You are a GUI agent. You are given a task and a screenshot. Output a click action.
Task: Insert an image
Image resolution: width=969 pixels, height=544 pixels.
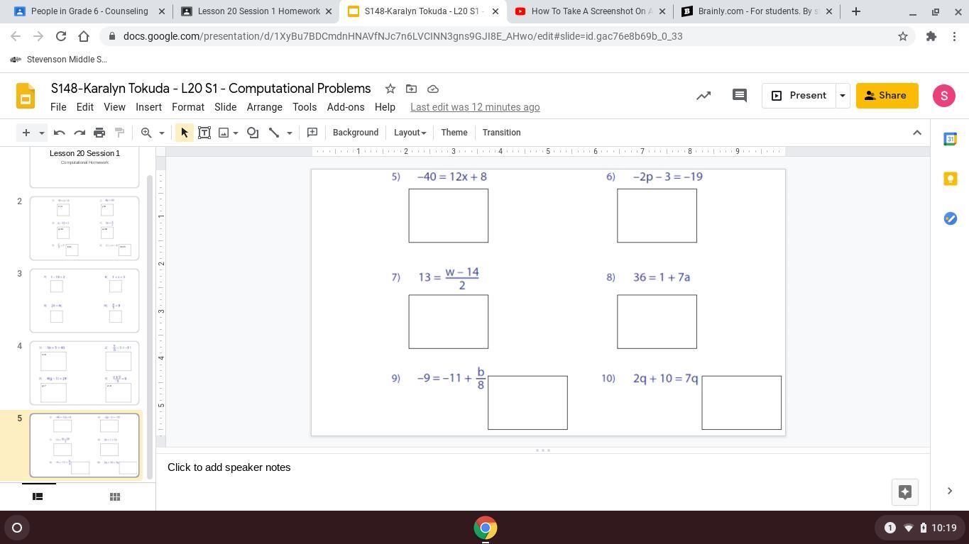224,133
